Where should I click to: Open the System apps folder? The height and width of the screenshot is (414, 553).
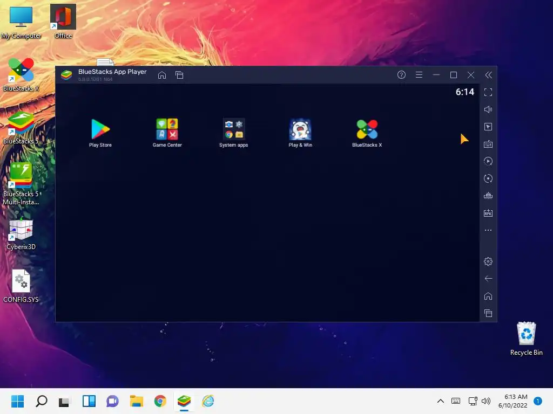233,133
